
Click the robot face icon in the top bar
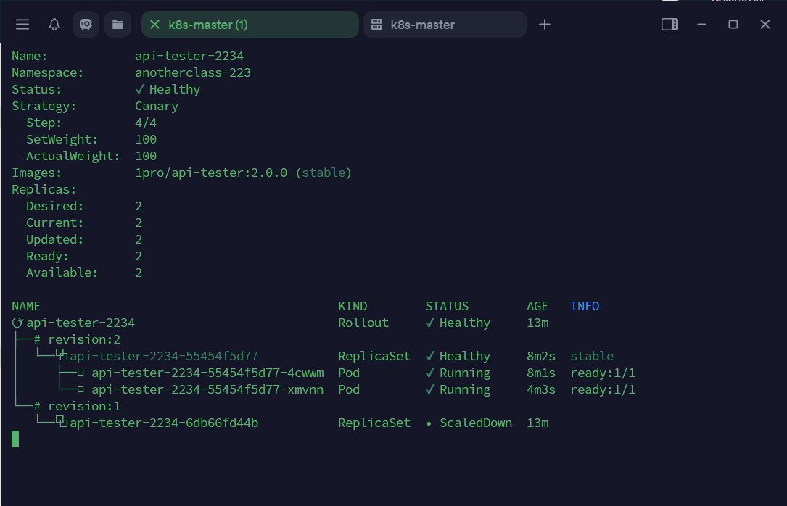(86, 25)
